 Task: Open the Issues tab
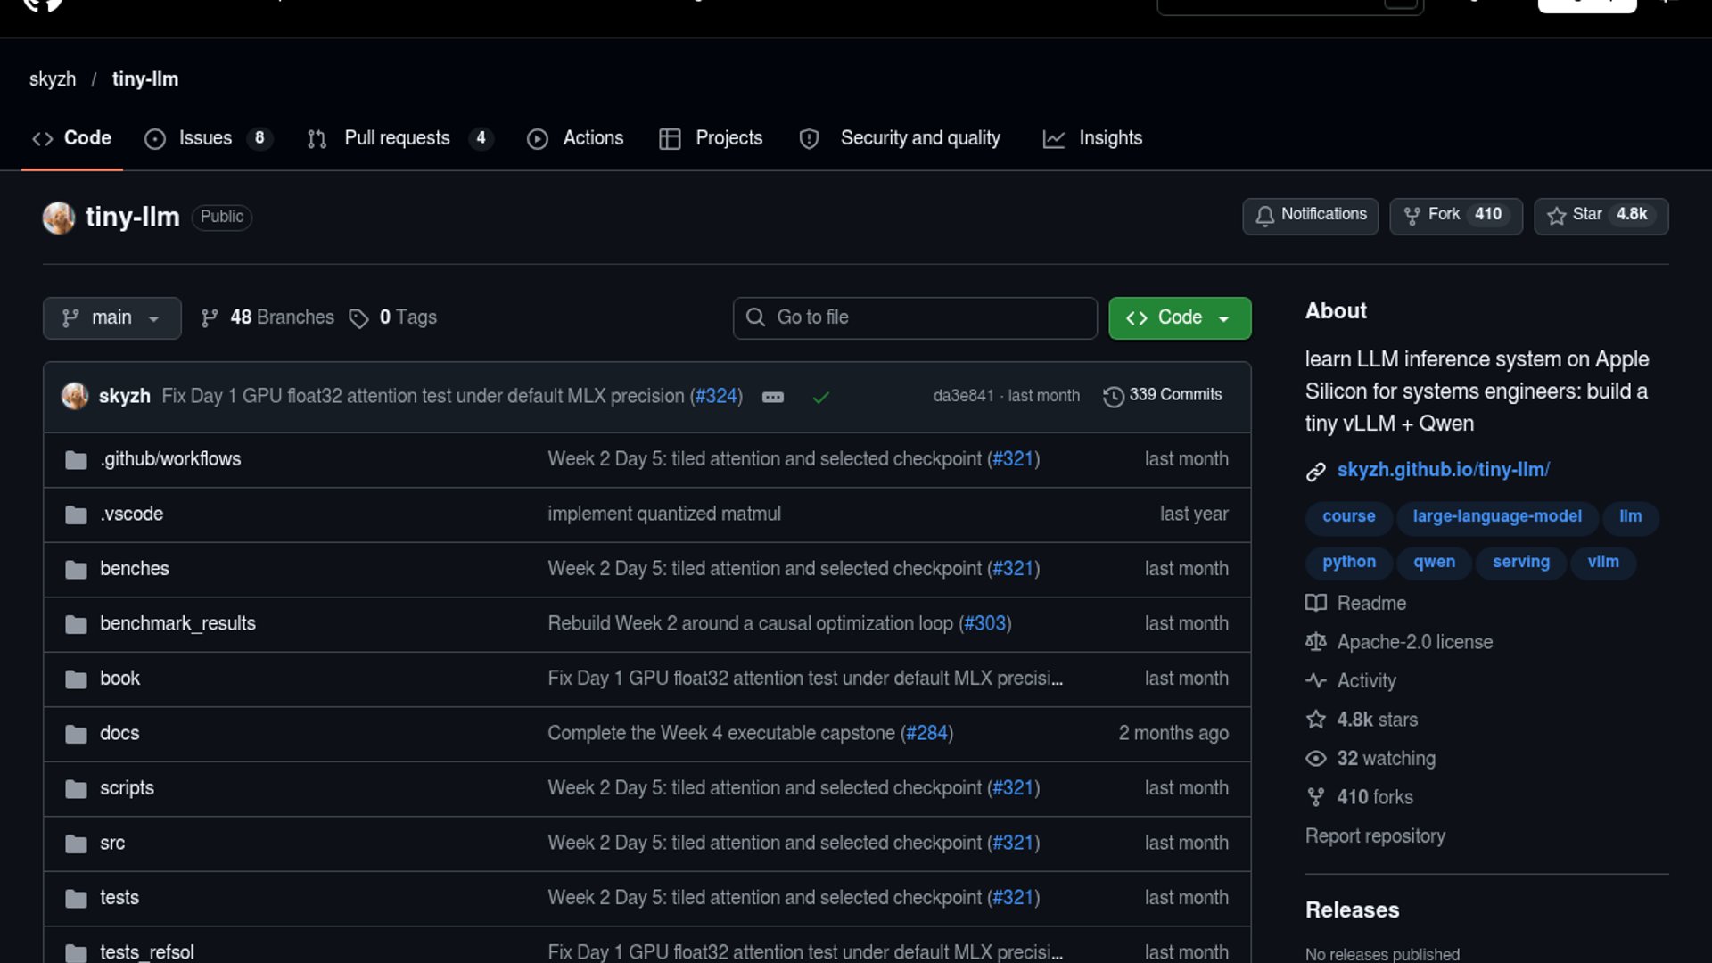[209, 138]
